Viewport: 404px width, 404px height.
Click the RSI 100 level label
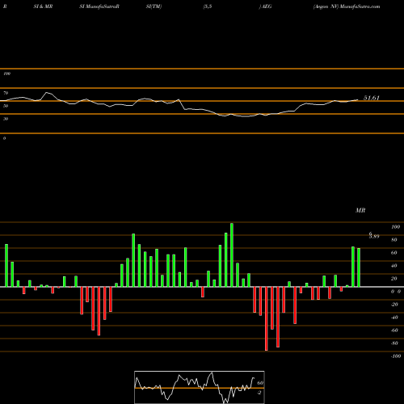click(6, 74)
